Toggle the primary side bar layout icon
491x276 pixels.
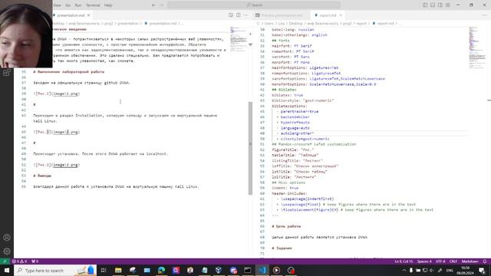(x=425, y=5)
